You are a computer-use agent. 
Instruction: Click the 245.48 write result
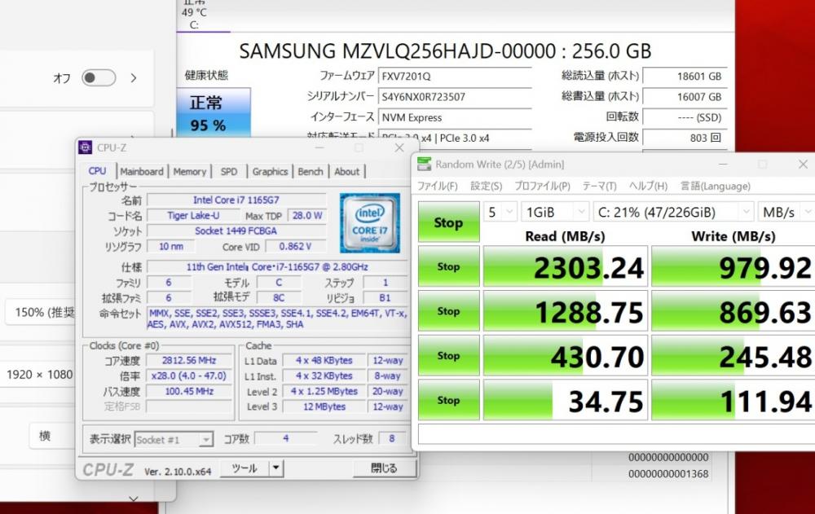(x=733, y=356)
